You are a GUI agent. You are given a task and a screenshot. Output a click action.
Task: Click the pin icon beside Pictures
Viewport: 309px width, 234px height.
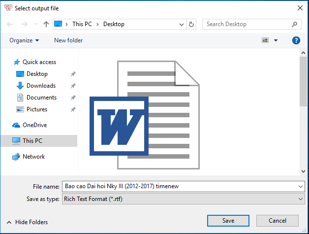tap(73, 109)
